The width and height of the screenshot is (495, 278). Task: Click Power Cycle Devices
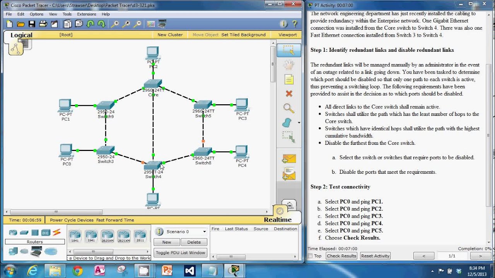click(72, 220)
